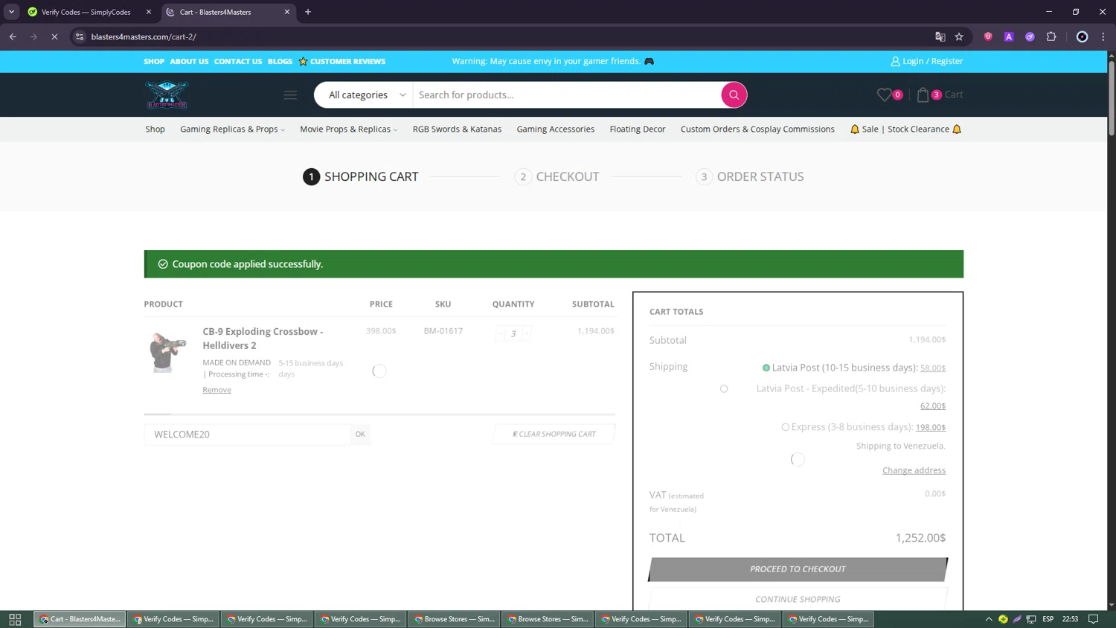Click the ESP language indicator in taskbar

point(1048,619)
